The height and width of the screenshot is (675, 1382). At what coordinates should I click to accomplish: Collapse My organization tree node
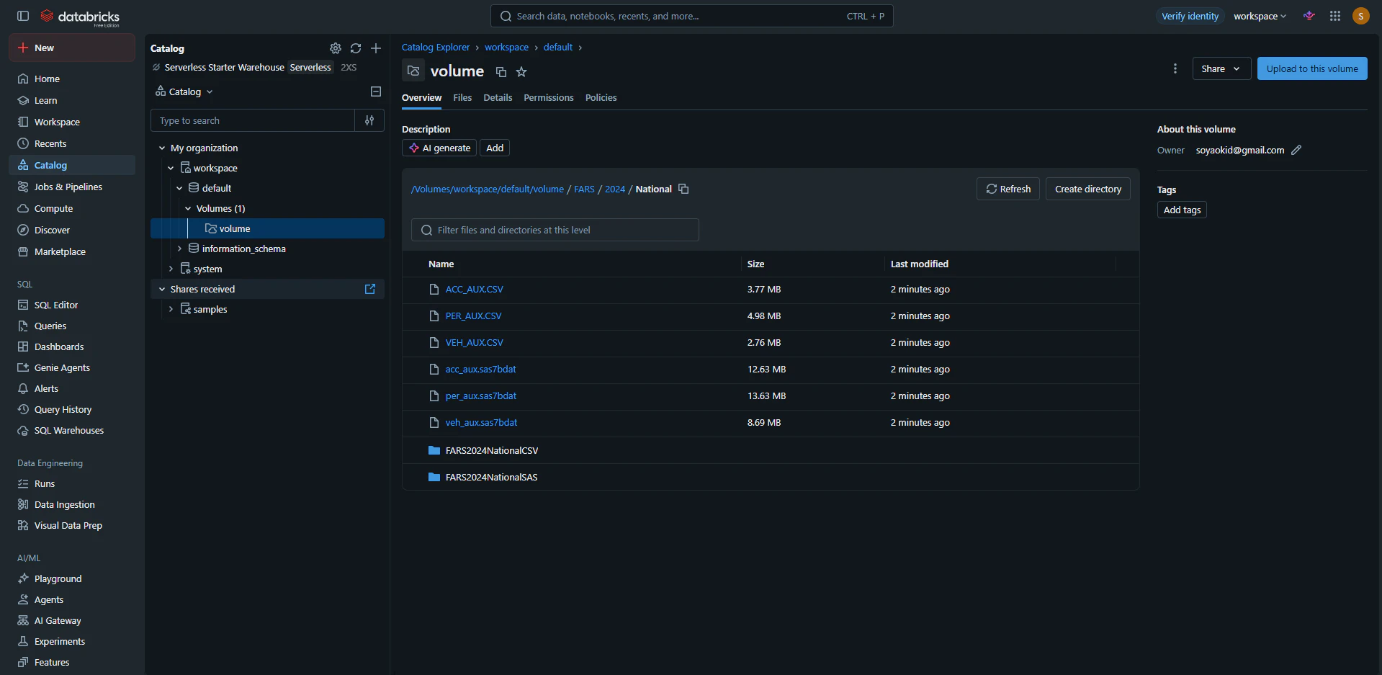pyautogui.click(x=162, y=148)
